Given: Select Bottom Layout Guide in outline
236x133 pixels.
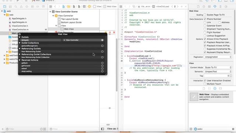Looking at the screenshot, I should click(71, 22).
